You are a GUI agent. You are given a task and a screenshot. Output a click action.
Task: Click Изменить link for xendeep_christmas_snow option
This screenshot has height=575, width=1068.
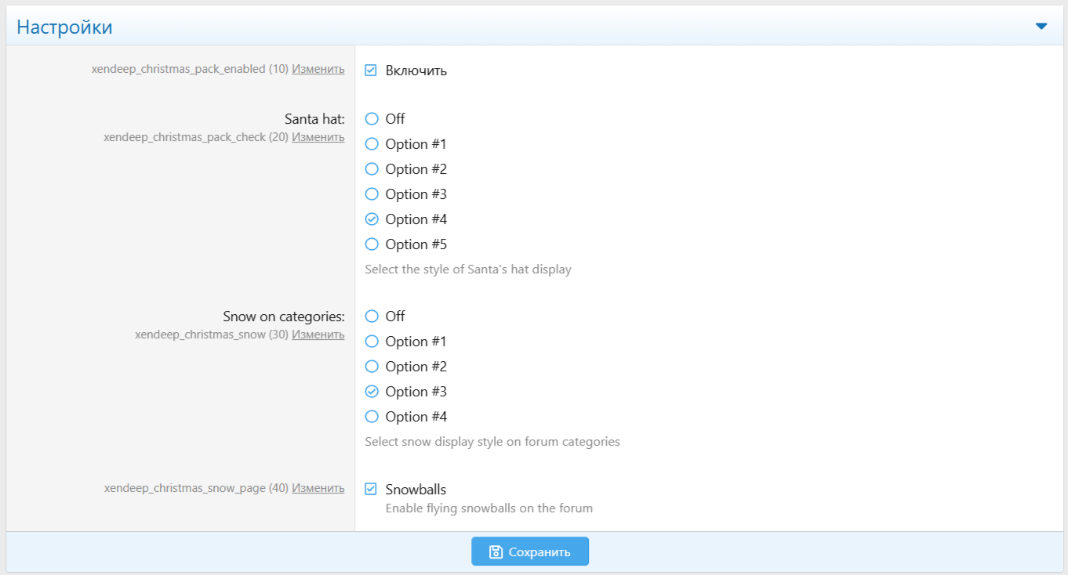pos(318,335)
